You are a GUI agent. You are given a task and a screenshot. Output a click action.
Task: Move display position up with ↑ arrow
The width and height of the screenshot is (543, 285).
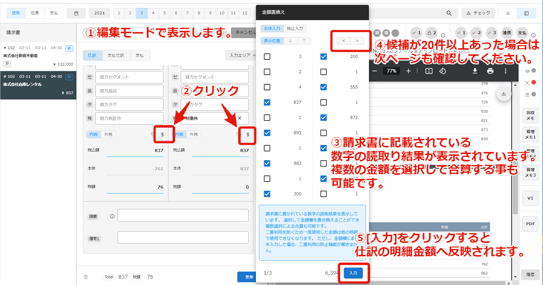[x=304, y=41]
